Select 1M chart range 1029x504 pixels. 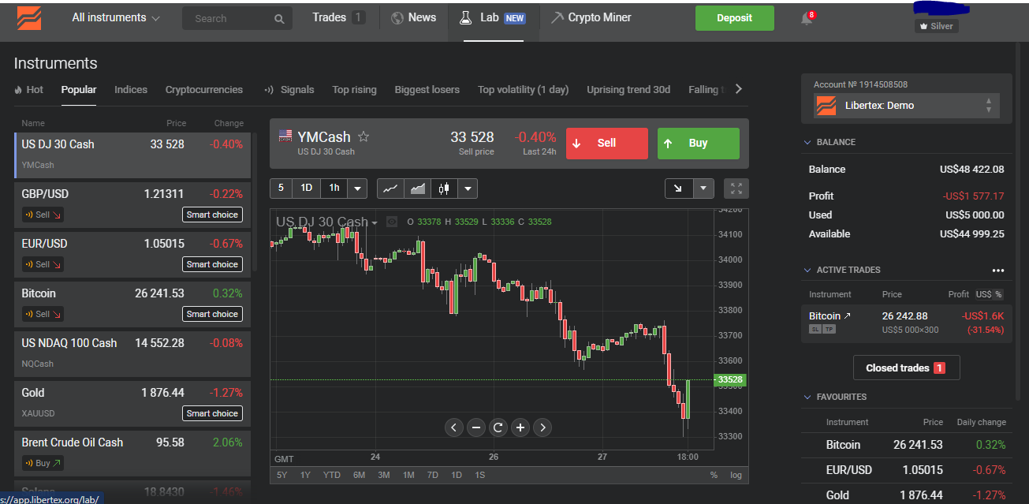pyautogui.click(x=408, y=475)
